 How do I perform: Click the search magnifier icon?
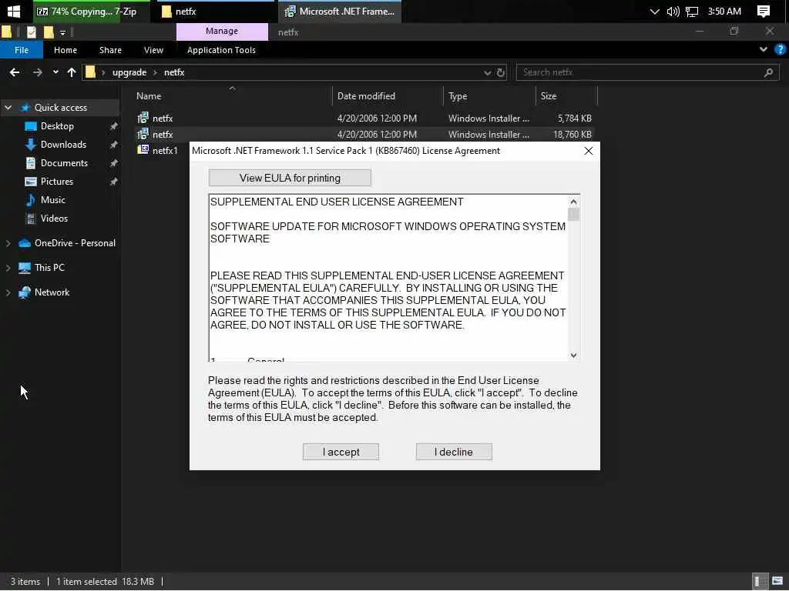click(x=768, y=73)
